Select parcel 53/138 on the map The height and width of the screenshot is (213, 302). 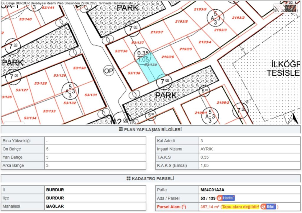[x=134, y=73]
